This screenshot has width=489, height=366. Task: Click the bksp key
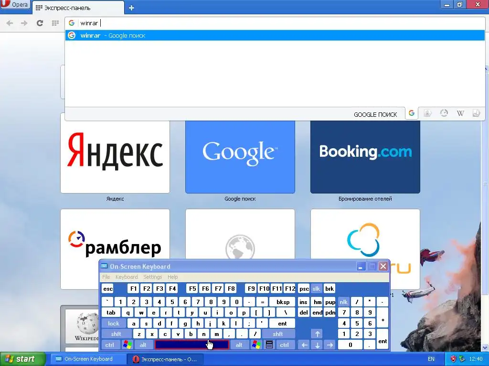click(283, 302)
